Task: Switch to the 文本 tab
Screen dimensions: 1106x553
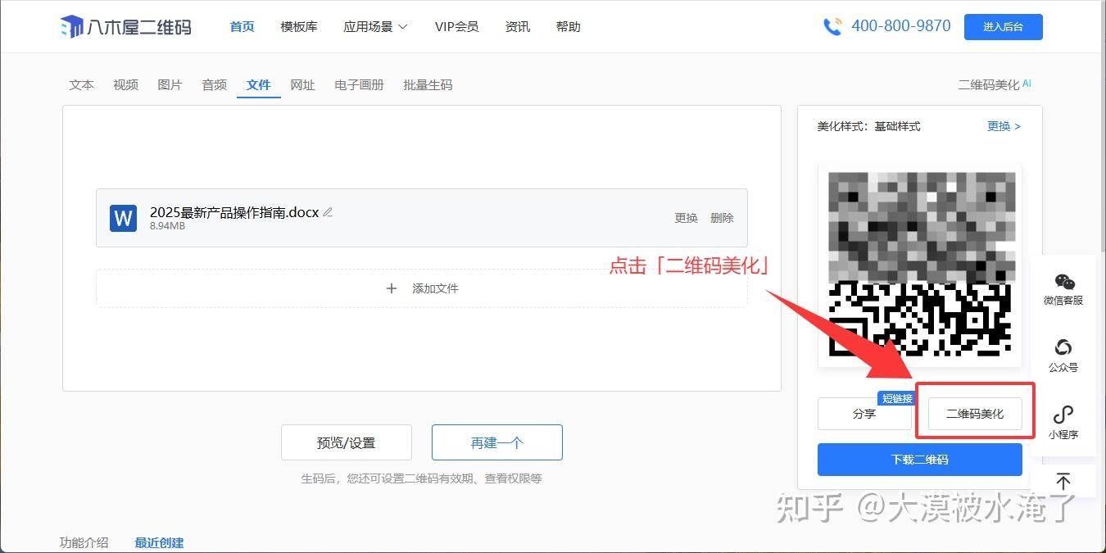Action: coord(82,85)
